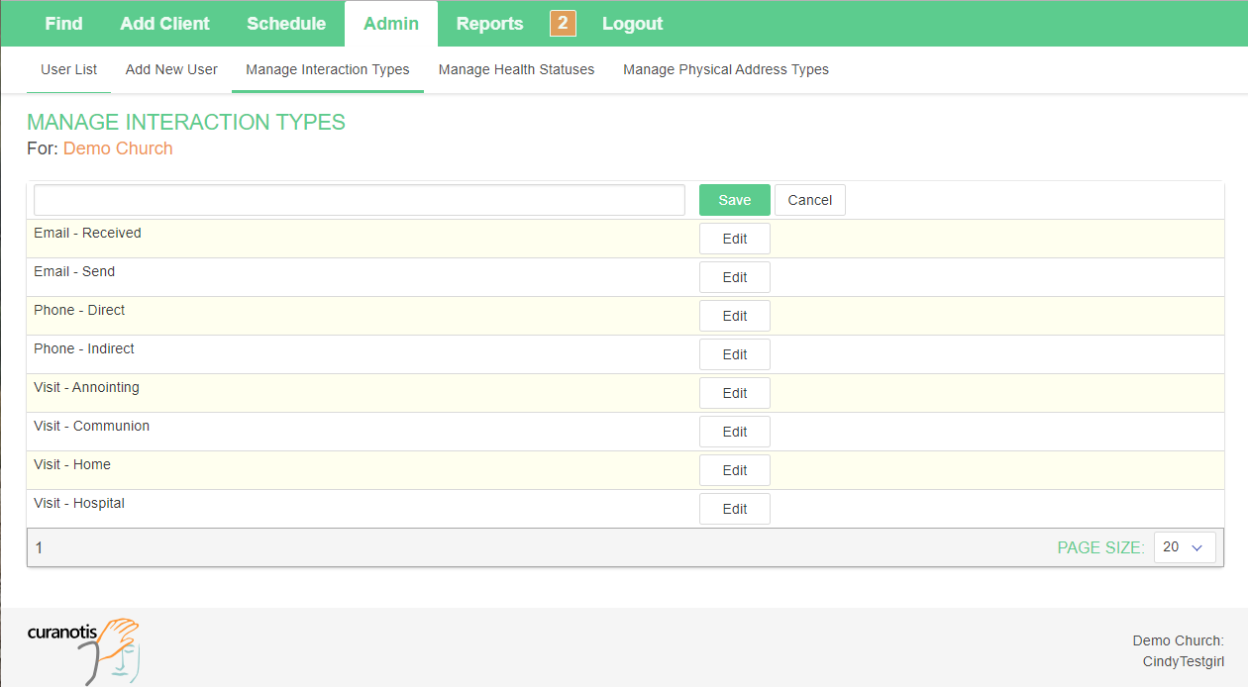Save the new interaction type
The width and height of the screenshot is (1248, 687).
[x=734, y=200]
